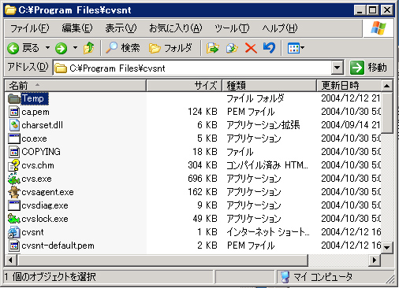
Task: Select the Temp folder icon
Action: 14,98
